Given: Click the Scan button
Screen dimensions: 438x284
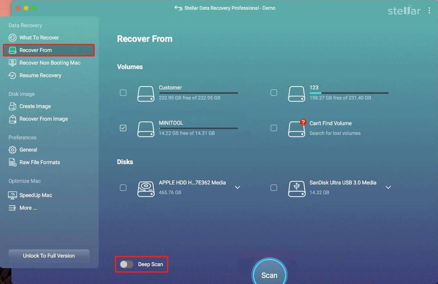Looking at the screenshot, I should (269, 274).
